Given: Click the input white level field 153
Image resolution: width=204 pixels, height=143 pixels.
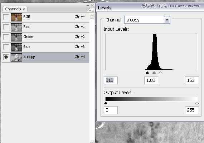Looking at the screenshot, I should click(x=192, y=80).
